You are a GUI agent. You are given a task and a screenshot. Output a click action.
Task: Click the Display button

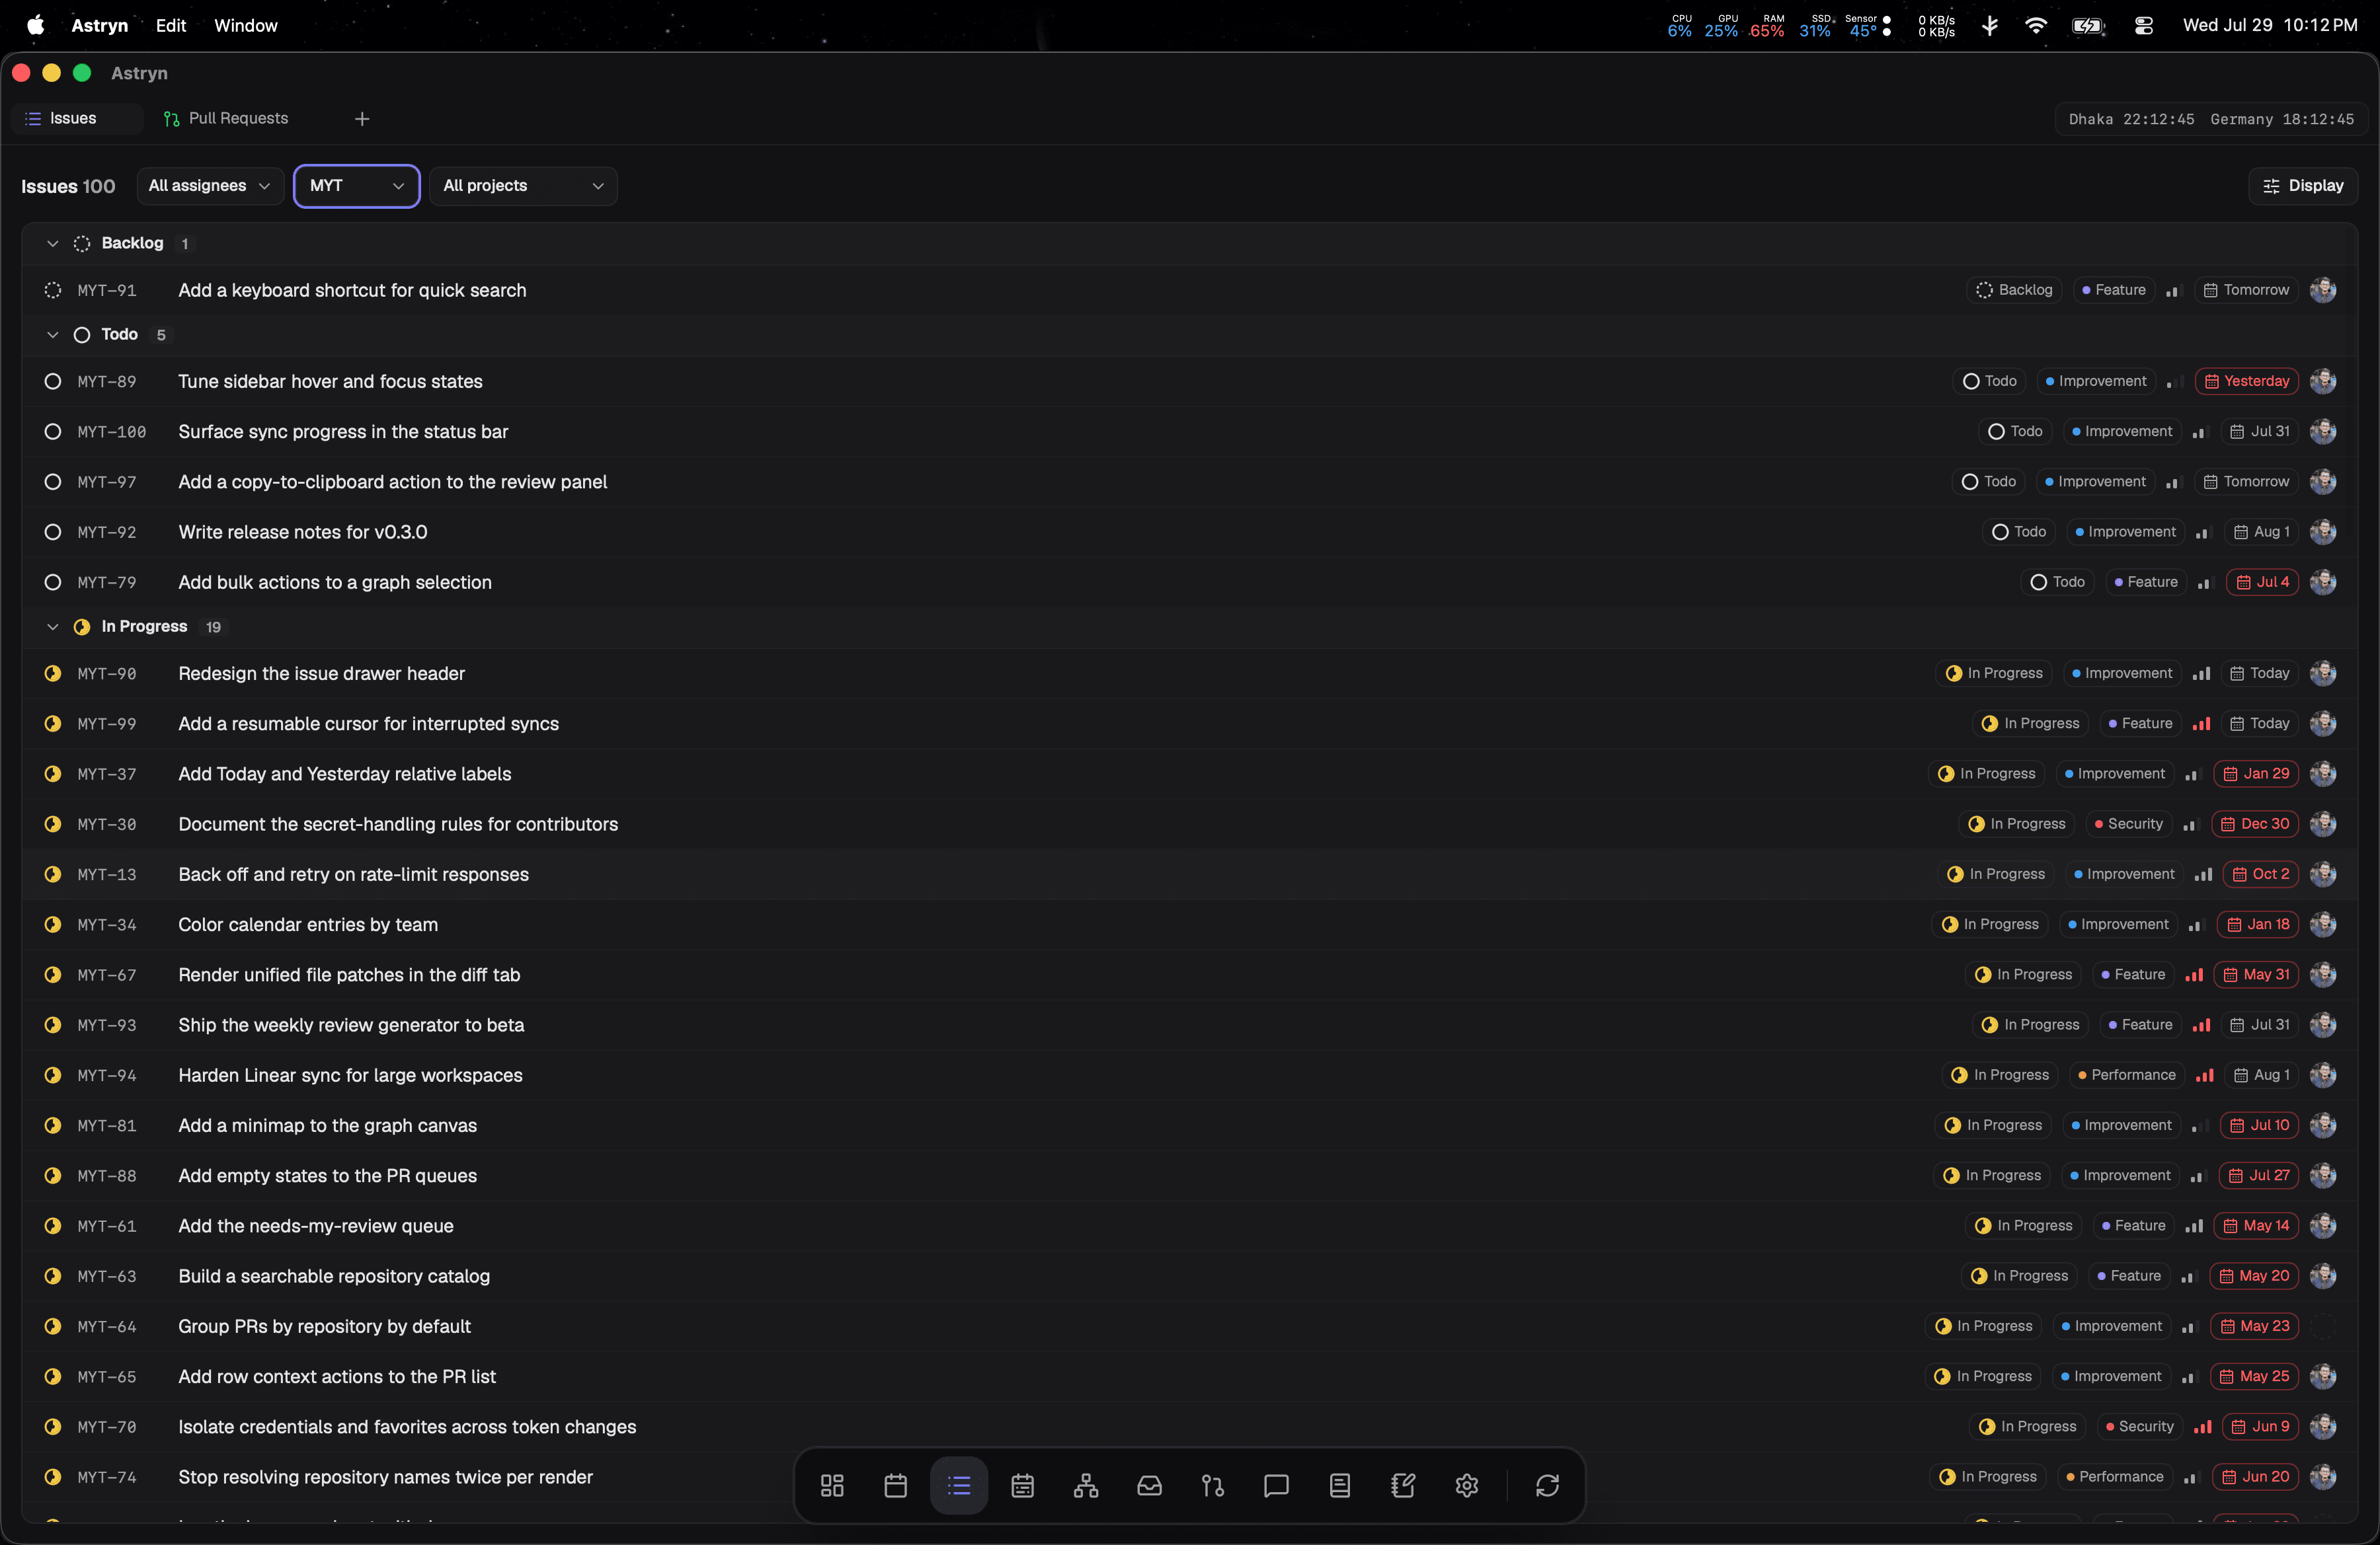[x=2303, y=186]
